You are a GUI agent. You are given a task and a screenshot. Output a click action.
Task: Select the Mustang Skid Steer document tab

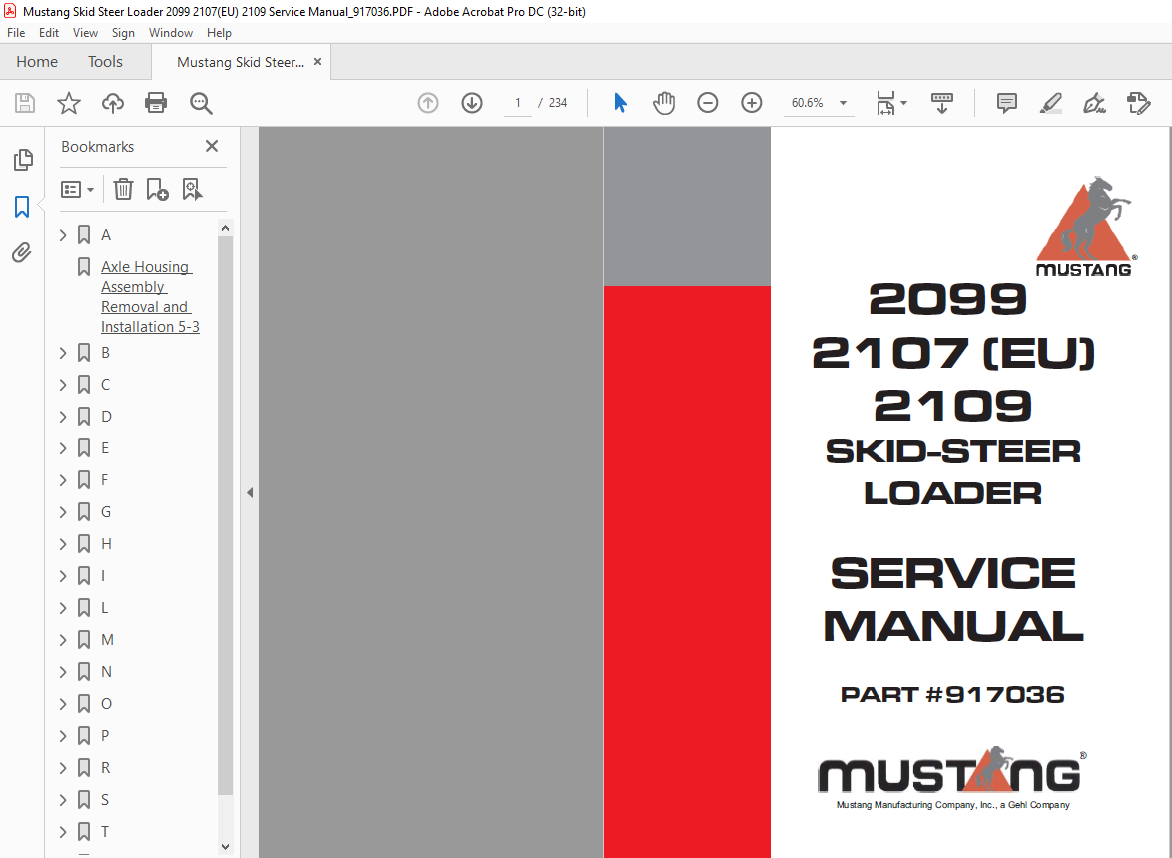(240, 62)
